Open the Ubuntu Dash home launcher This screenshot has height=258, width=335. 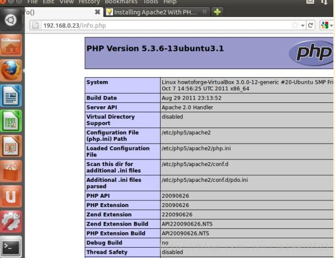tap(10, 20)
